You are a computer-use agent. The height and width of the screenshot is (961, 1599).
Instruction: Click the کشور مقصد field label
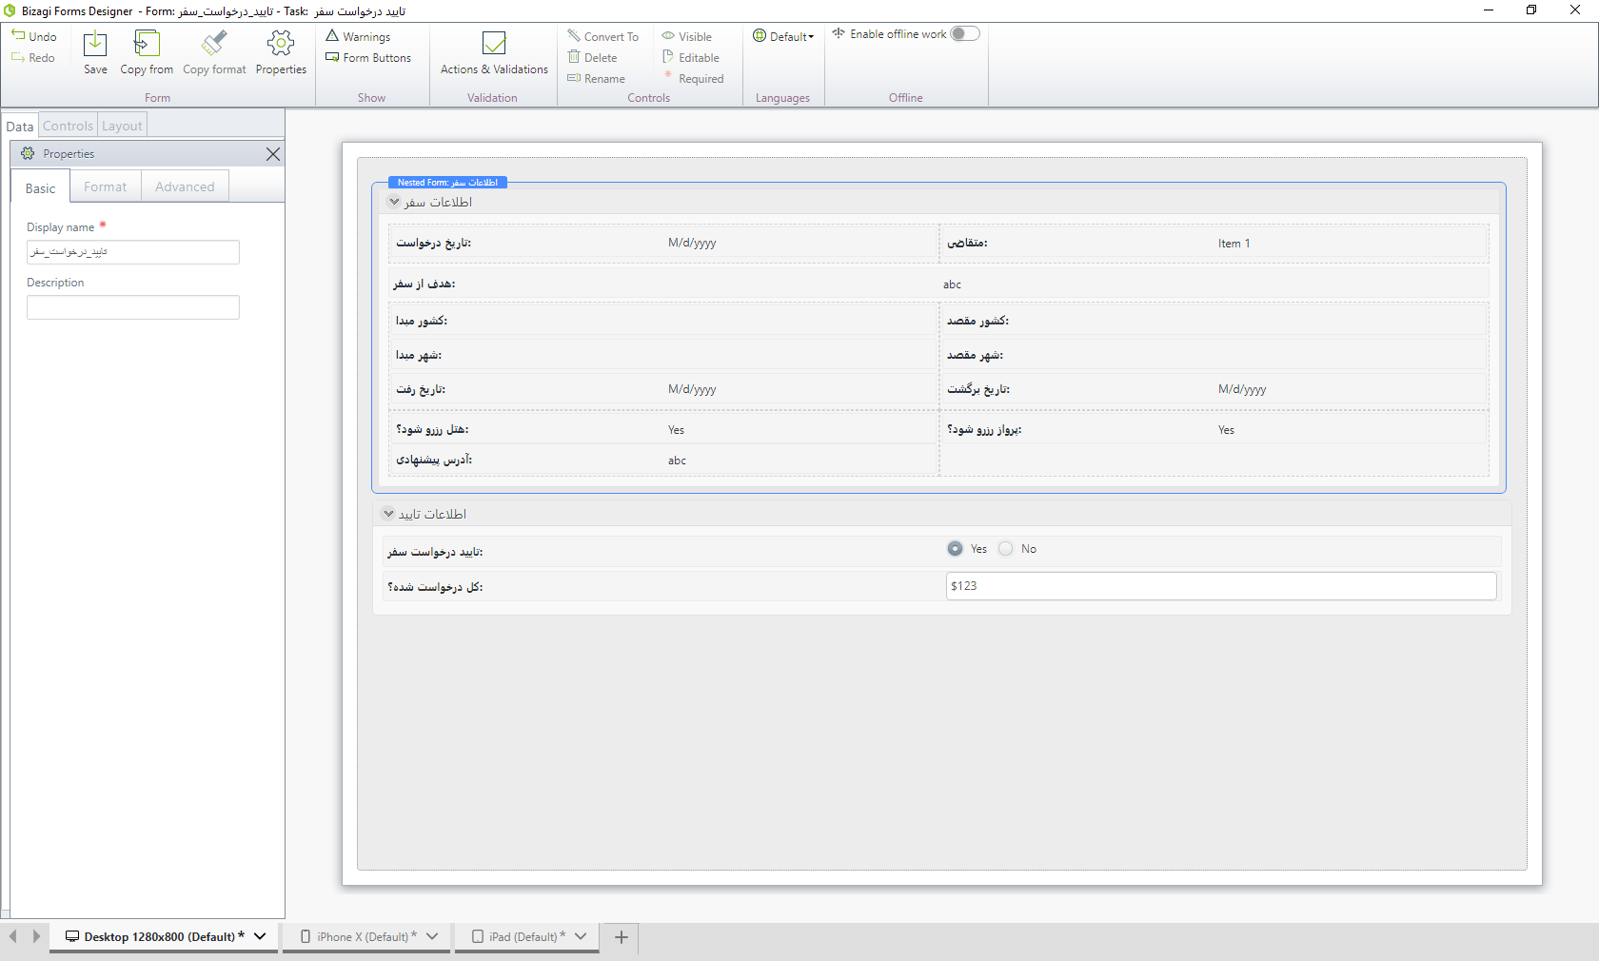tap(977, 321)
